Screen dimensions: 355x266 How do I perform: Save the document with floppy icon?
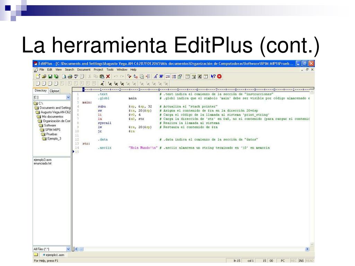[x=50, y=77]
